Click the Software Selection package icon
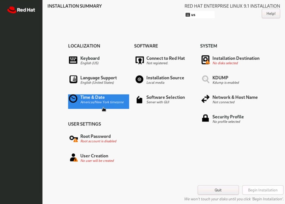 (139, 99)
